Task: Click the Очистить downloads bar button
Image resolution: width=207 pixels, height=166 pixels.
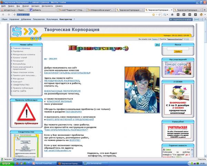Action: click(202, 159)
